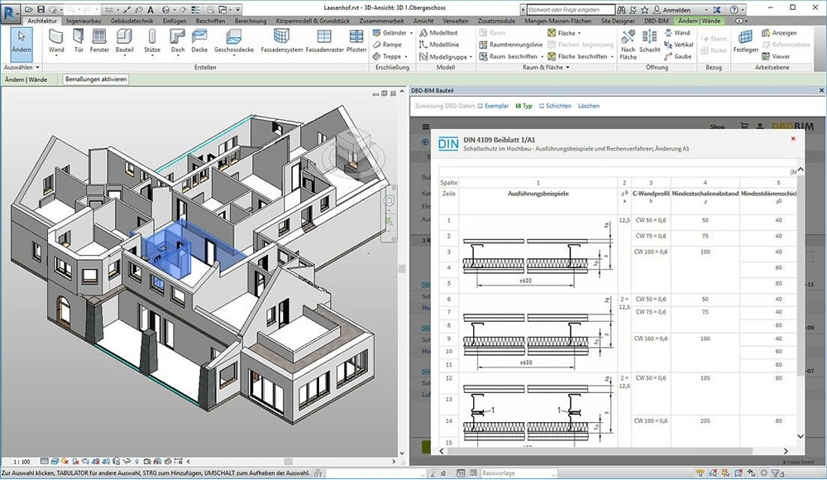Click the Open folder quick access icon
The height and width of the screenshot is (480, 827).
[x=28, y=9]
